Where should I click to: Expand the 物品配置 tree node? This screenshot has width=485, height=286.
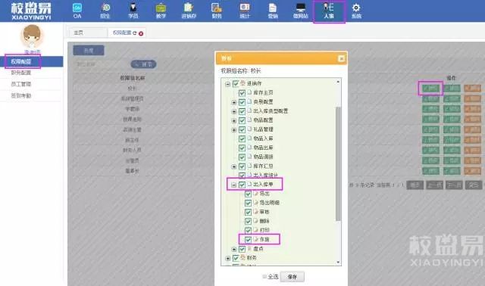point(234,121)
